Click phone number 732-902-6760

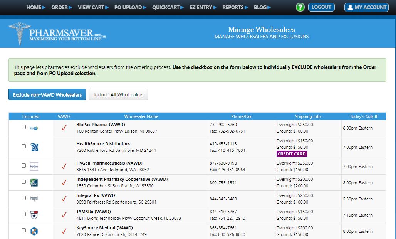tap(223, 125)
